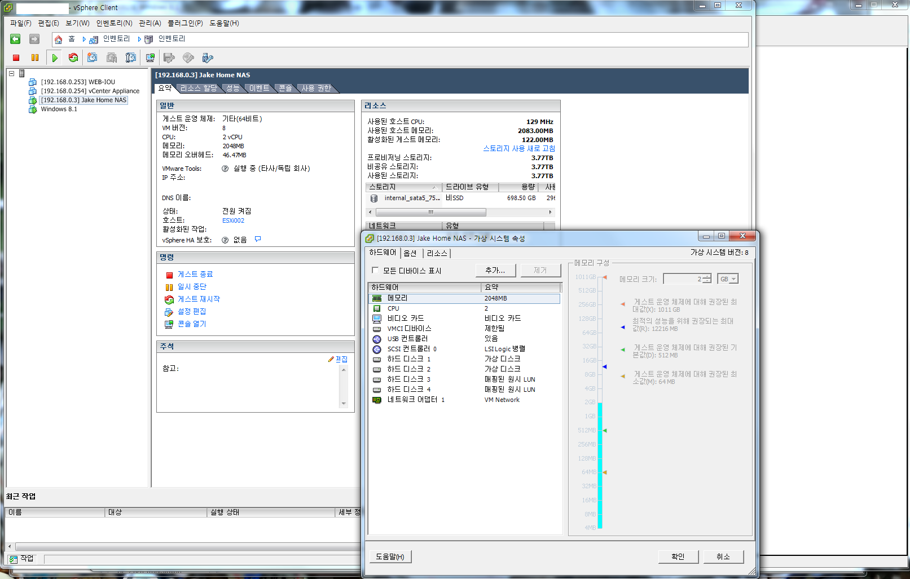Click the cyan memory size slider bar
Viewport: 910px width, 579px height.
pos(600,466)
